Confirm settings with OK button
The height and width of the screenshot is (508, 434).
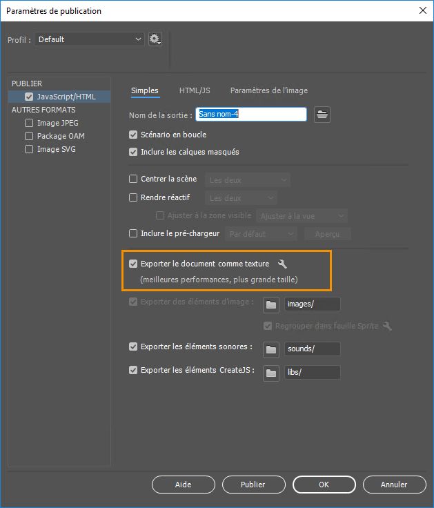pyautogui.click(x=324, y=485)
